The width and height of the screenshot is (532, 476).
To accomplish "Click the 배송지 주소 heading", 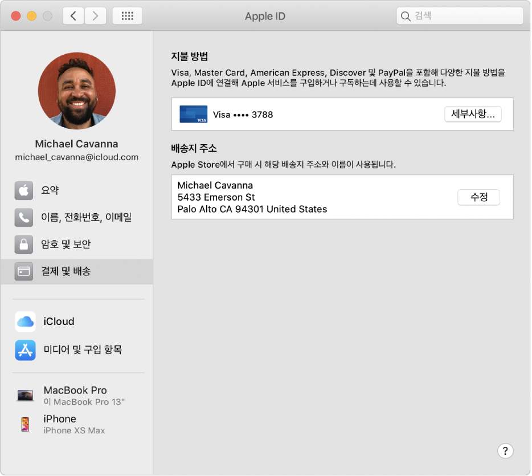I will pos(194,148).
